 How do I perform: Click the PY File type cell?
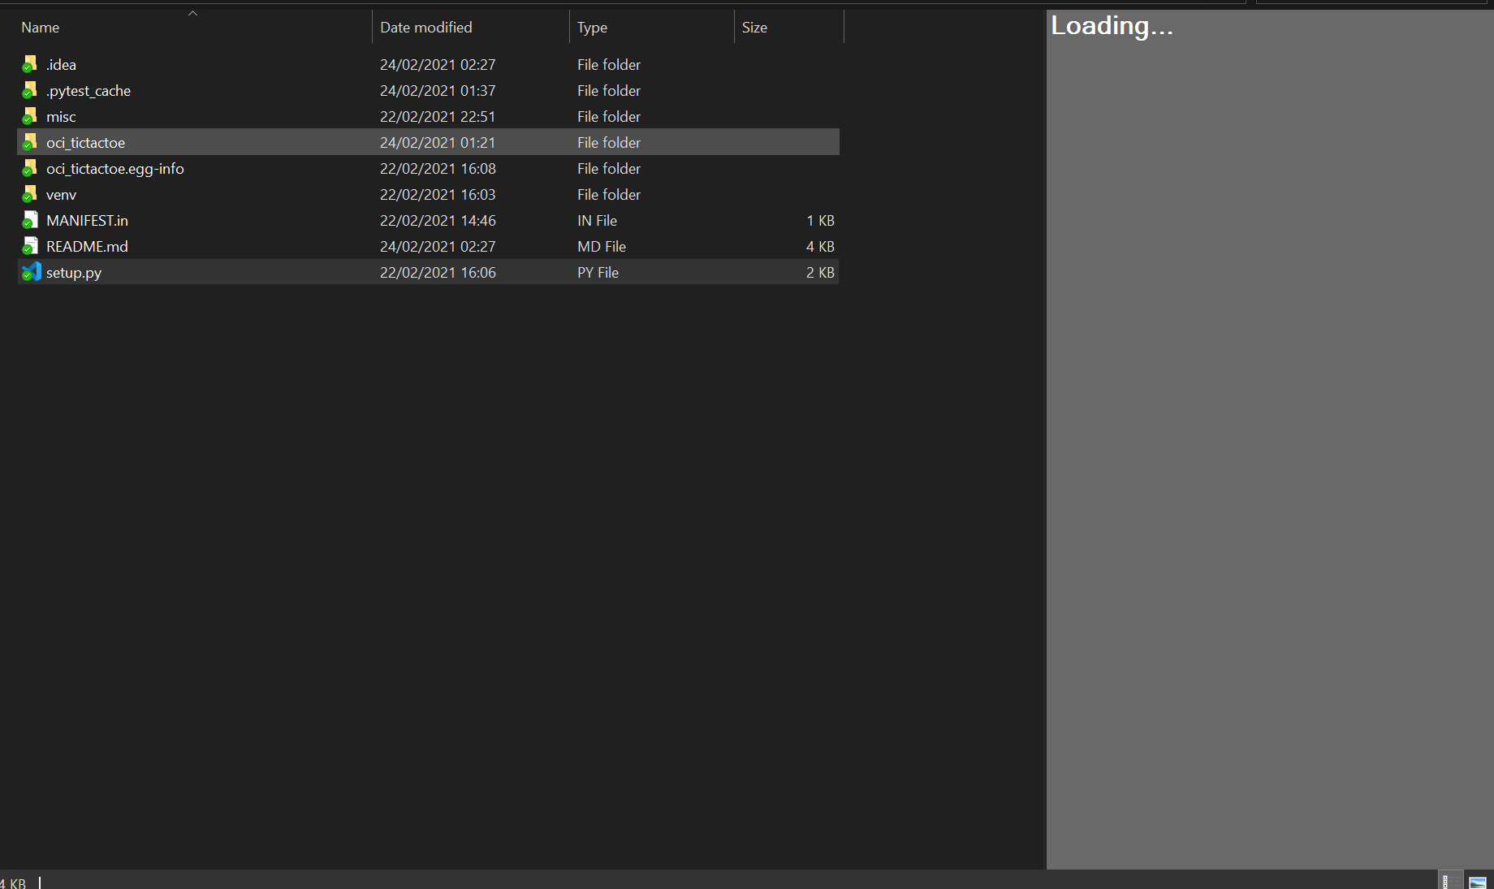click(598, 272)
